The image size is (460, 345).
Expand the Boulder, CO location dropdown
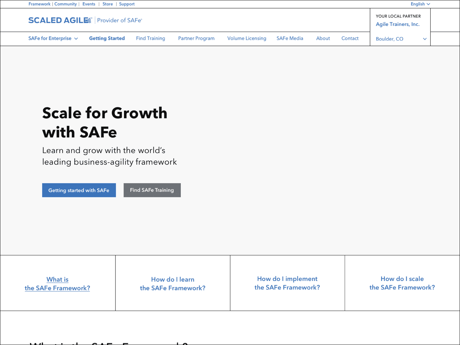coord(401,39)
